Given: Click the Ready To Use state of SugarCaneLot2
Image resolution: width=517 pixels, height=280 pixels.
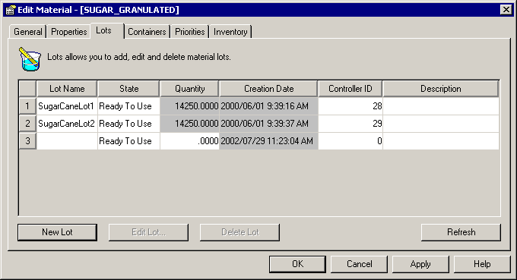Looking at the screenshot, I should tap(128, 124).
